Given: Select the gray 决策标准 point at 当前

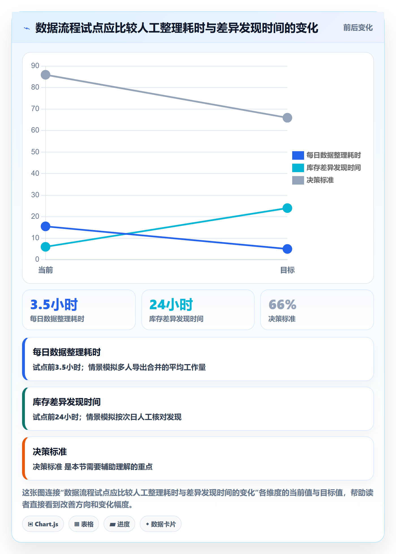Looking at the screenshot, I should [46, 75].
